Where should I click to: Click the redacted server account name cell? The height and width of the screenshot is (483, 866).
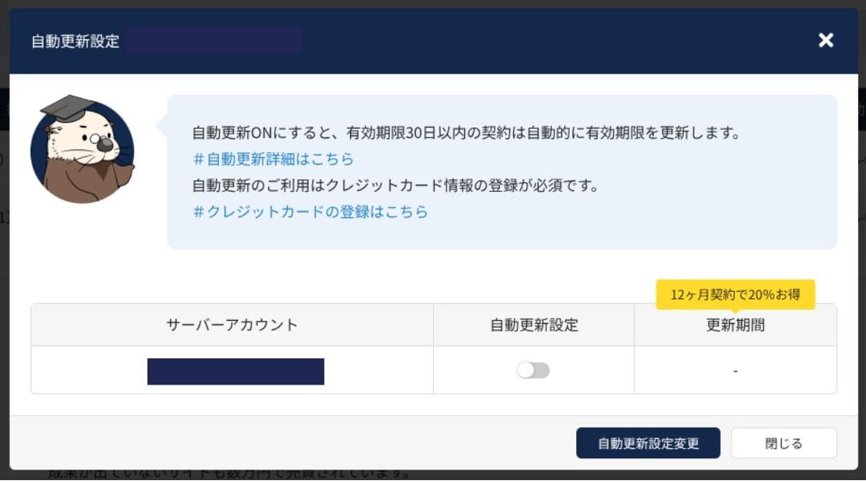(x=235, y=372)
